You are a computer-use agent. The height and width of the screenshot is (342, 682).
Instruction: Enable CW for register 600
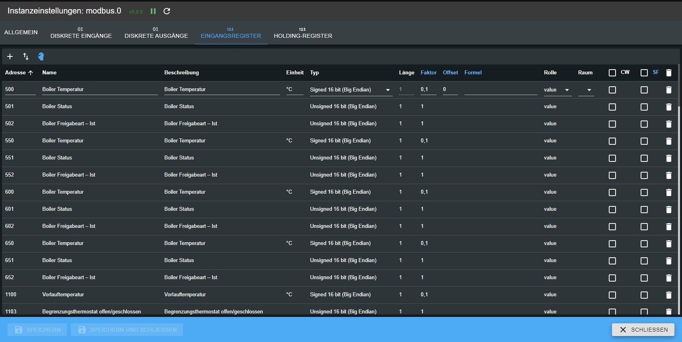pos(612,192)
